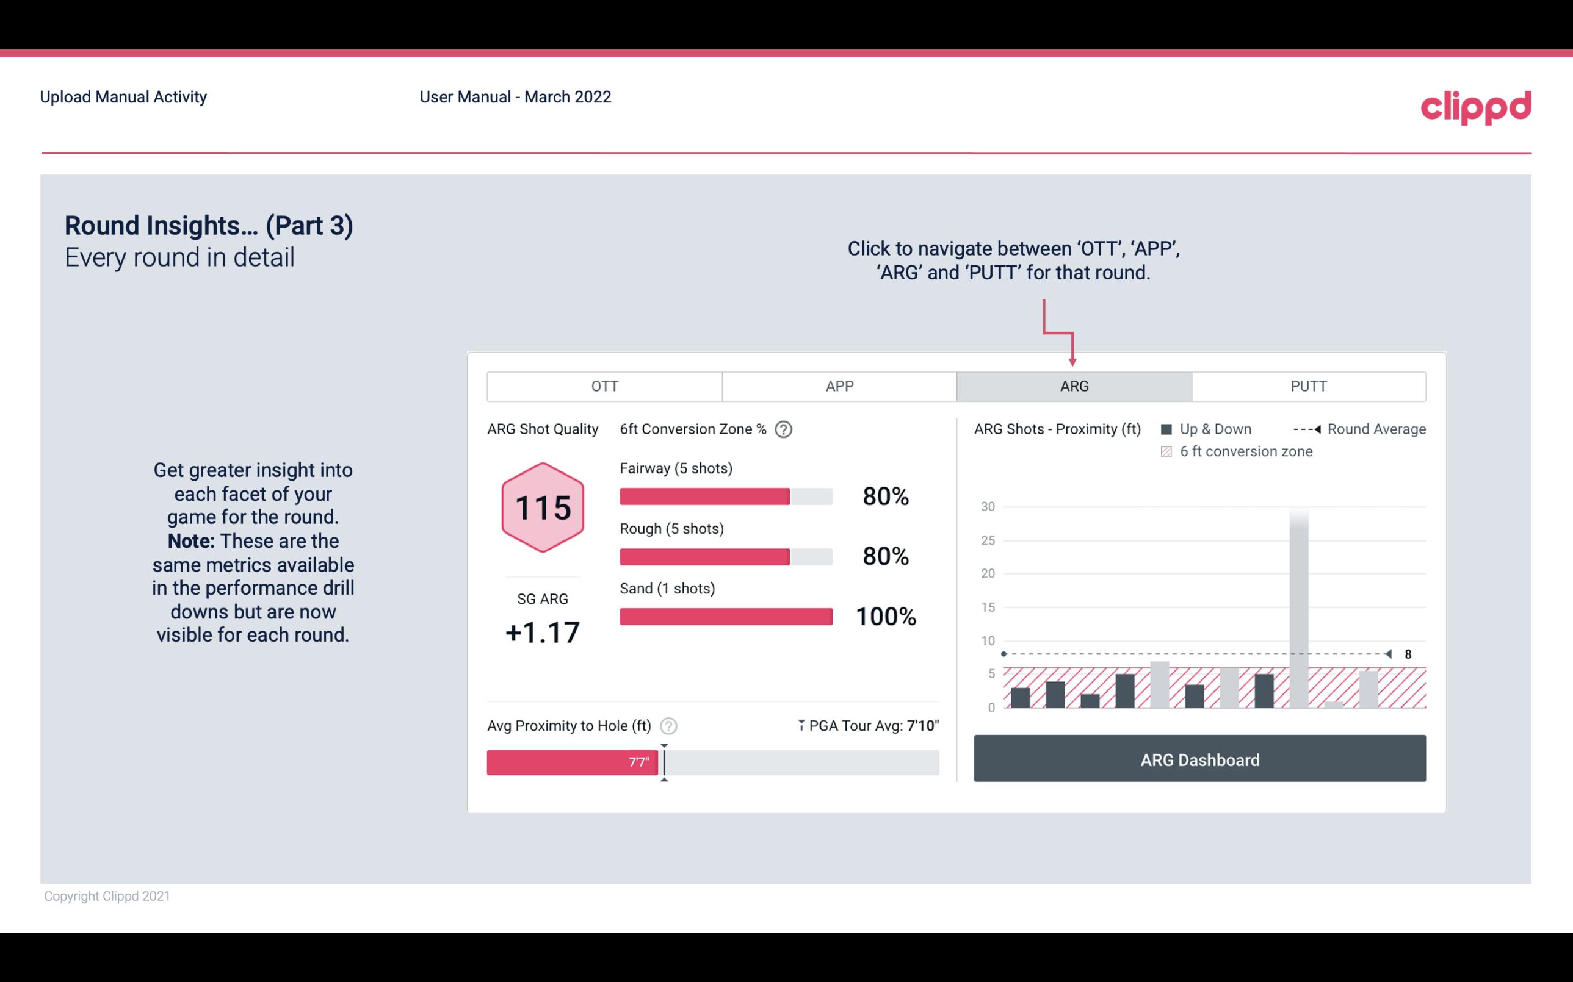Toggle the Up & Down legend icon
The image size is (1573, 982).
coord(1170,429)
